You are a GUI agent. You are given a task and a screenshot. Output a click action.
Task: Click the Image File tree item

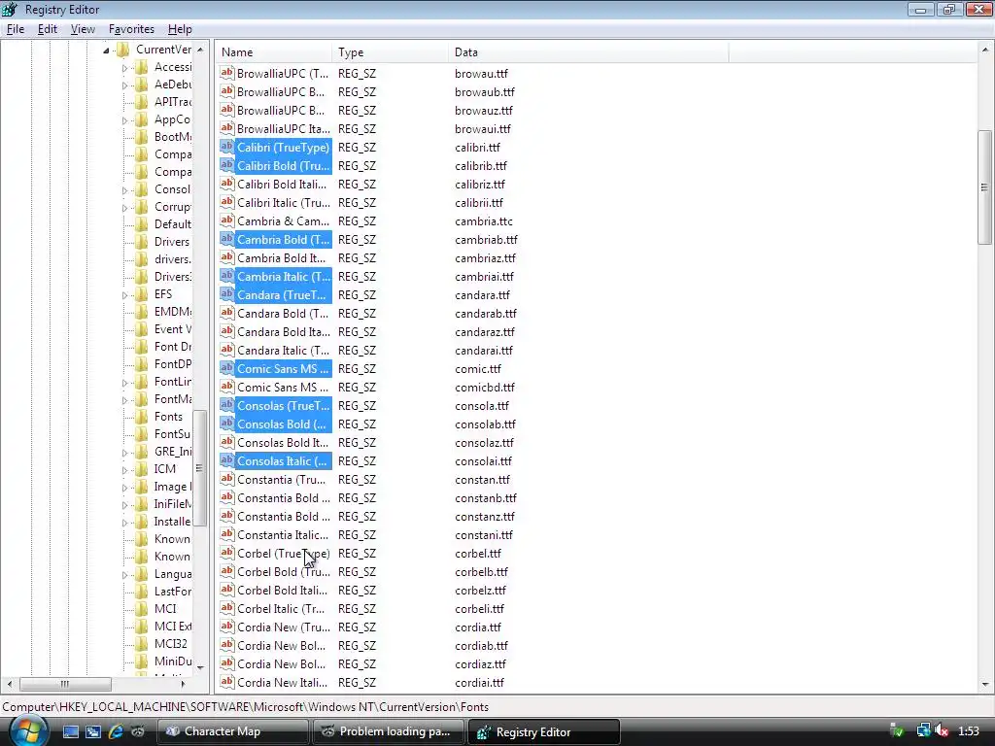172,487
